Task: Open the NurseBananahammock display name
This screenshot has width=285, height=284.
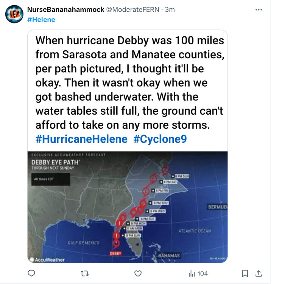Action: [x=65, y=9]
